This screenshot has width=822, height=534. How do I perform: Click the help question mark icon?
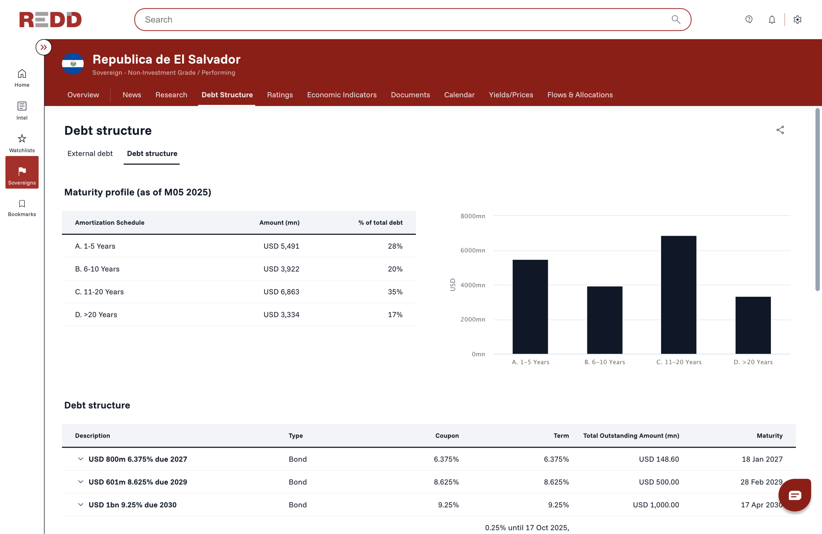pyautogui.click(x=749, y=19)
